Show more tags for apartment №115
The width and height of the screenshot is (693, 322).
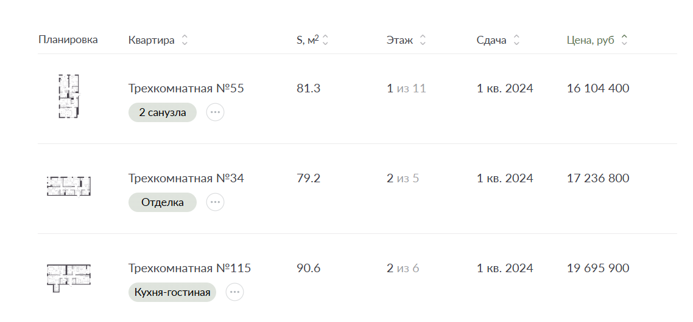coord(234,292)
